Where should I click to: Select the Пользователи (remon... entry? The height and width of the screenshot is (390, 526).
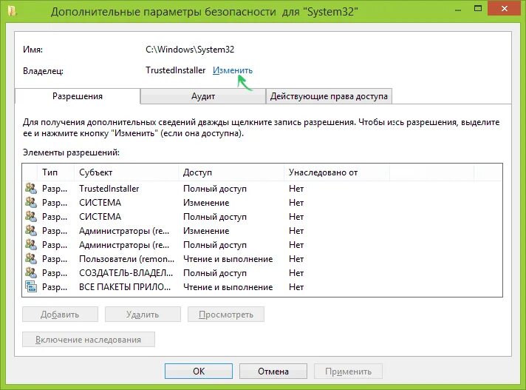tap(126, 259)
